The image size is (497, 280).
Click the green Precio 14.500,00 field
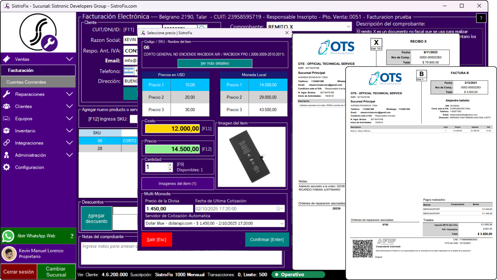pyautogui.click(x=172, y=149)
